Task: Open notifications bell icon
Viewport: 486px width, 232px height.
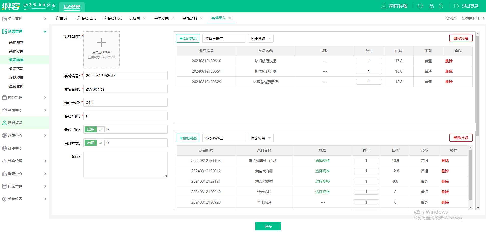Action: tap(441, 6)
